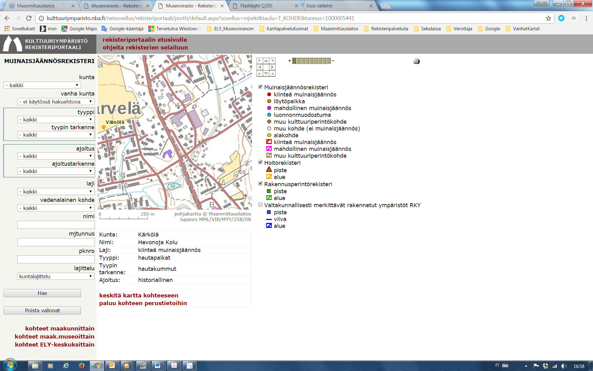593x371 pixels.
Task: Pan the map southeast with diagonal arrow
Action: point(272,73)
